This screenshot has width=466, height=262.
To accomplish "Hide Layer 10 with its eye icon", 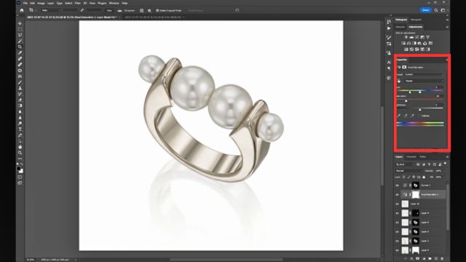I will (398, 204).
